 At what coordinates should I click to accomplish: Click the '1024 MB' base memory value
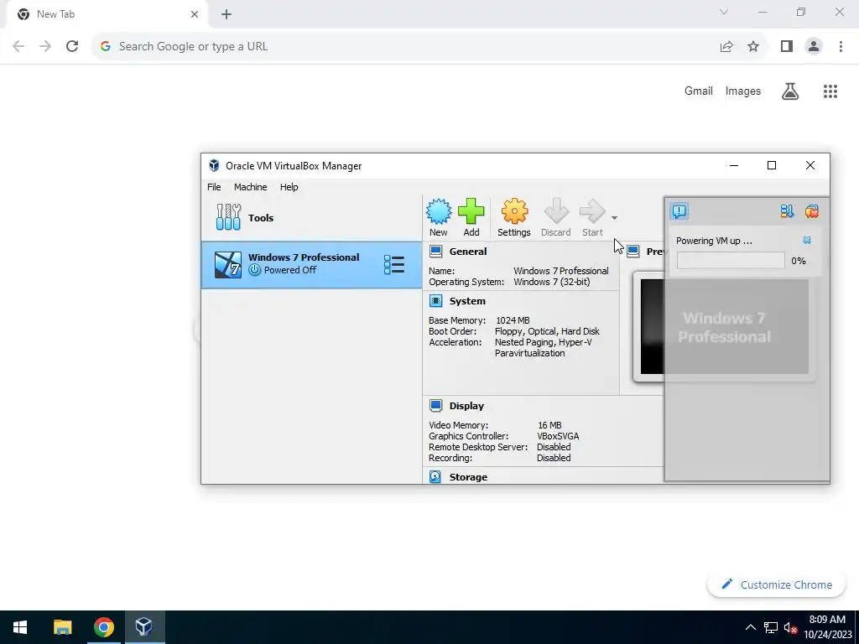click(x=513, y=320)
